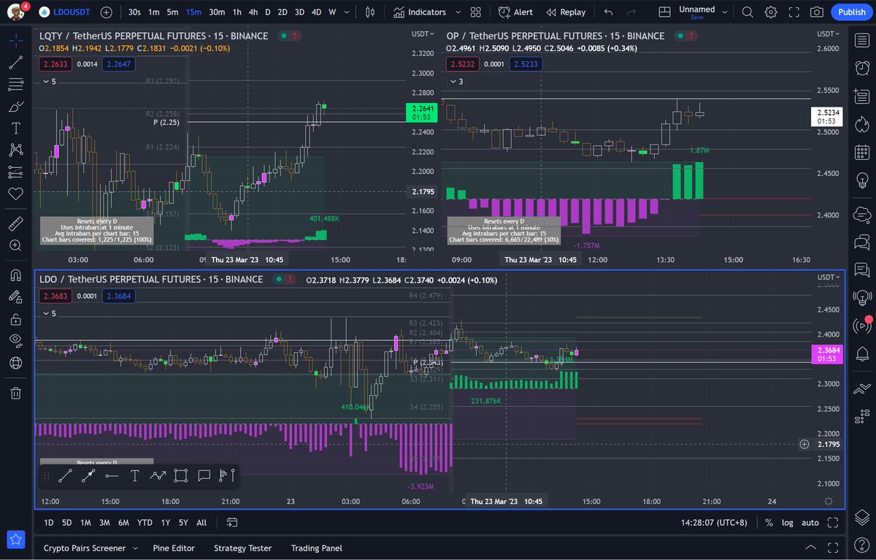Open LQTY chart USDT currency dropdown
Image resolution: width=876 pixels, height=560 pixels.
421,34
